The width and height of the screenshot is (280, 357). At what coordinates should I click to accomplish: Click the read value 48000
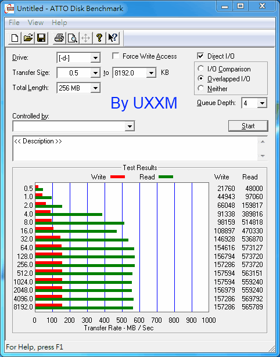click(x=254, y=189)
